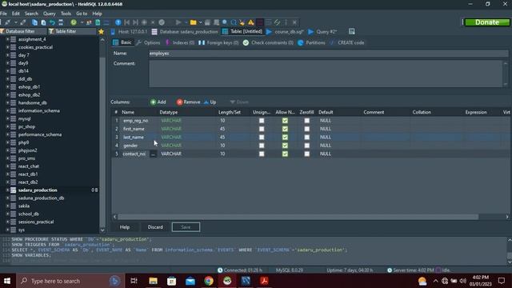Expand the school_db database node
The width and height of the screenshot is (512, 288).
[x=7, y=214]
